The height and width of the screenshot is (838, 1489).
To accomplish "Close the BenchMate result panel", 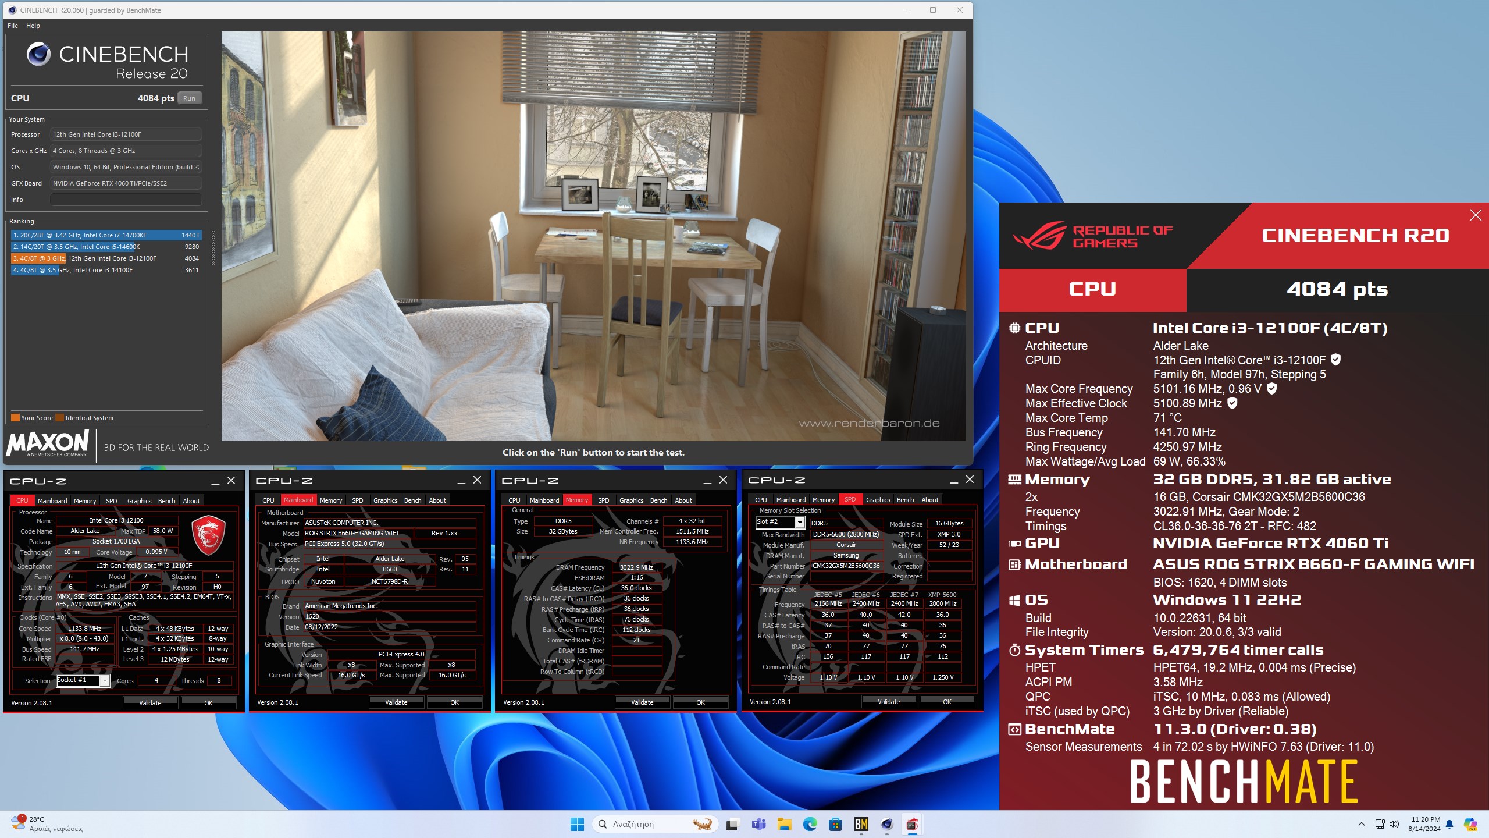I will [1476, 215].
